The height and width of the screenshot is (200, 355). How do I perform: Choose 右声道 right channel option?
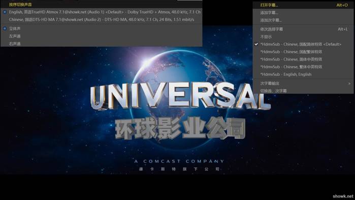tap(102, 44)
